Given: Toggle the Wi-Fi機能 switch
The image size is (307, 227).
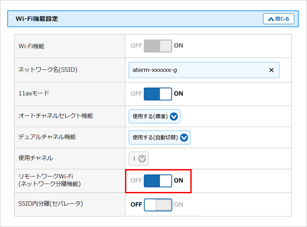Looking at the screenshot, I should coord(158,46).
